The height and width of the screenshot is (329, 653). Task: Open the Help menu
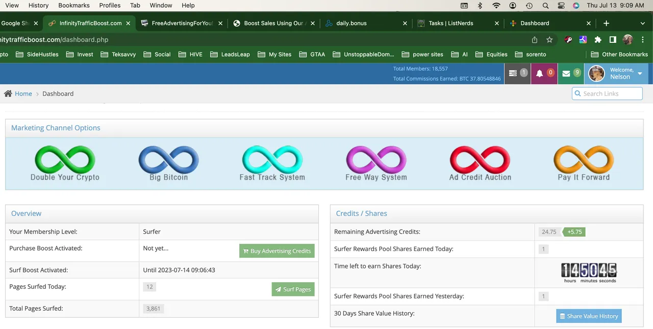click(x=188, y=6)
